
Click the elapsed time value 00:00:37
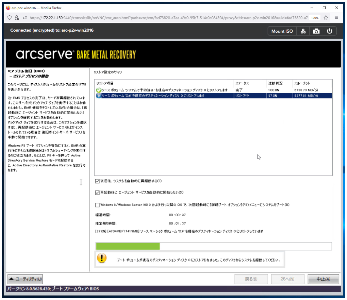(x=177, y=215)
